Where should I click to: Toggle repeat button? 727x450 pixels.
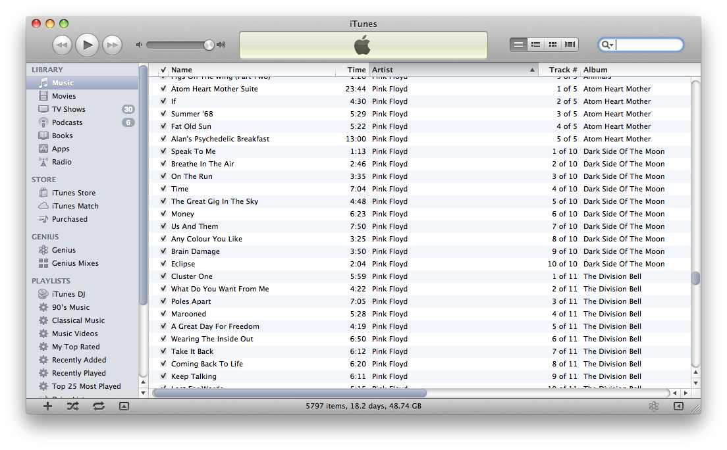coord(98,407)
